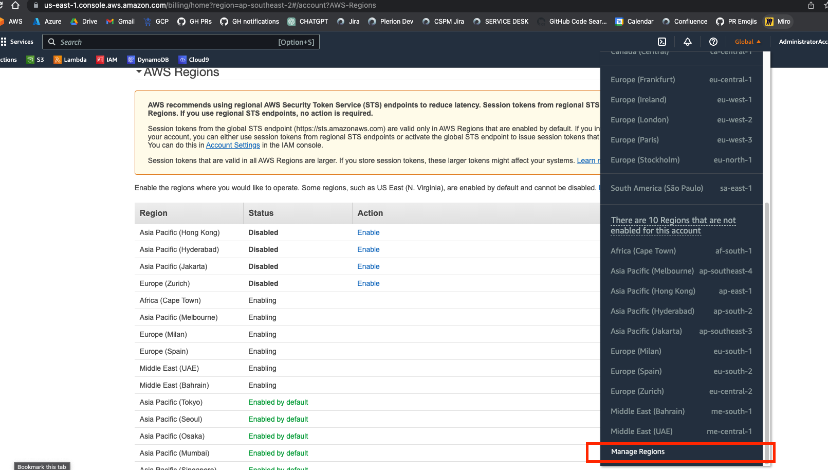Click Asia Pacific (Hyderabad) ap-south-2 entry

(681, 311)
